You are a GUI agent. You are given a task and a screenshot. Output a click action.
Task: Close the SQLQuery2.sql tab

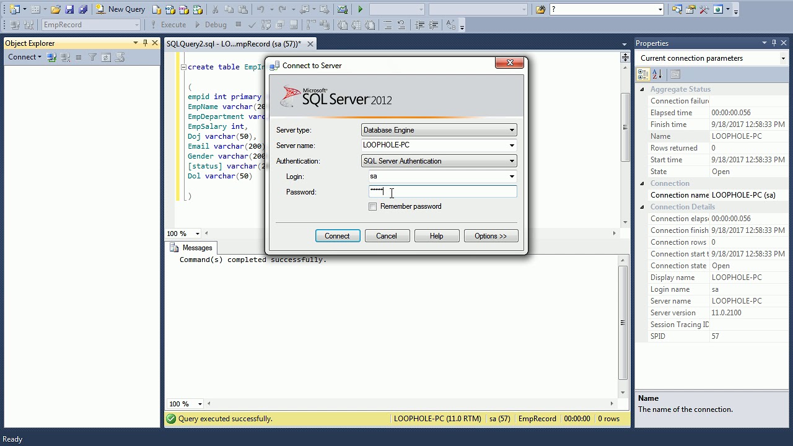310,44
